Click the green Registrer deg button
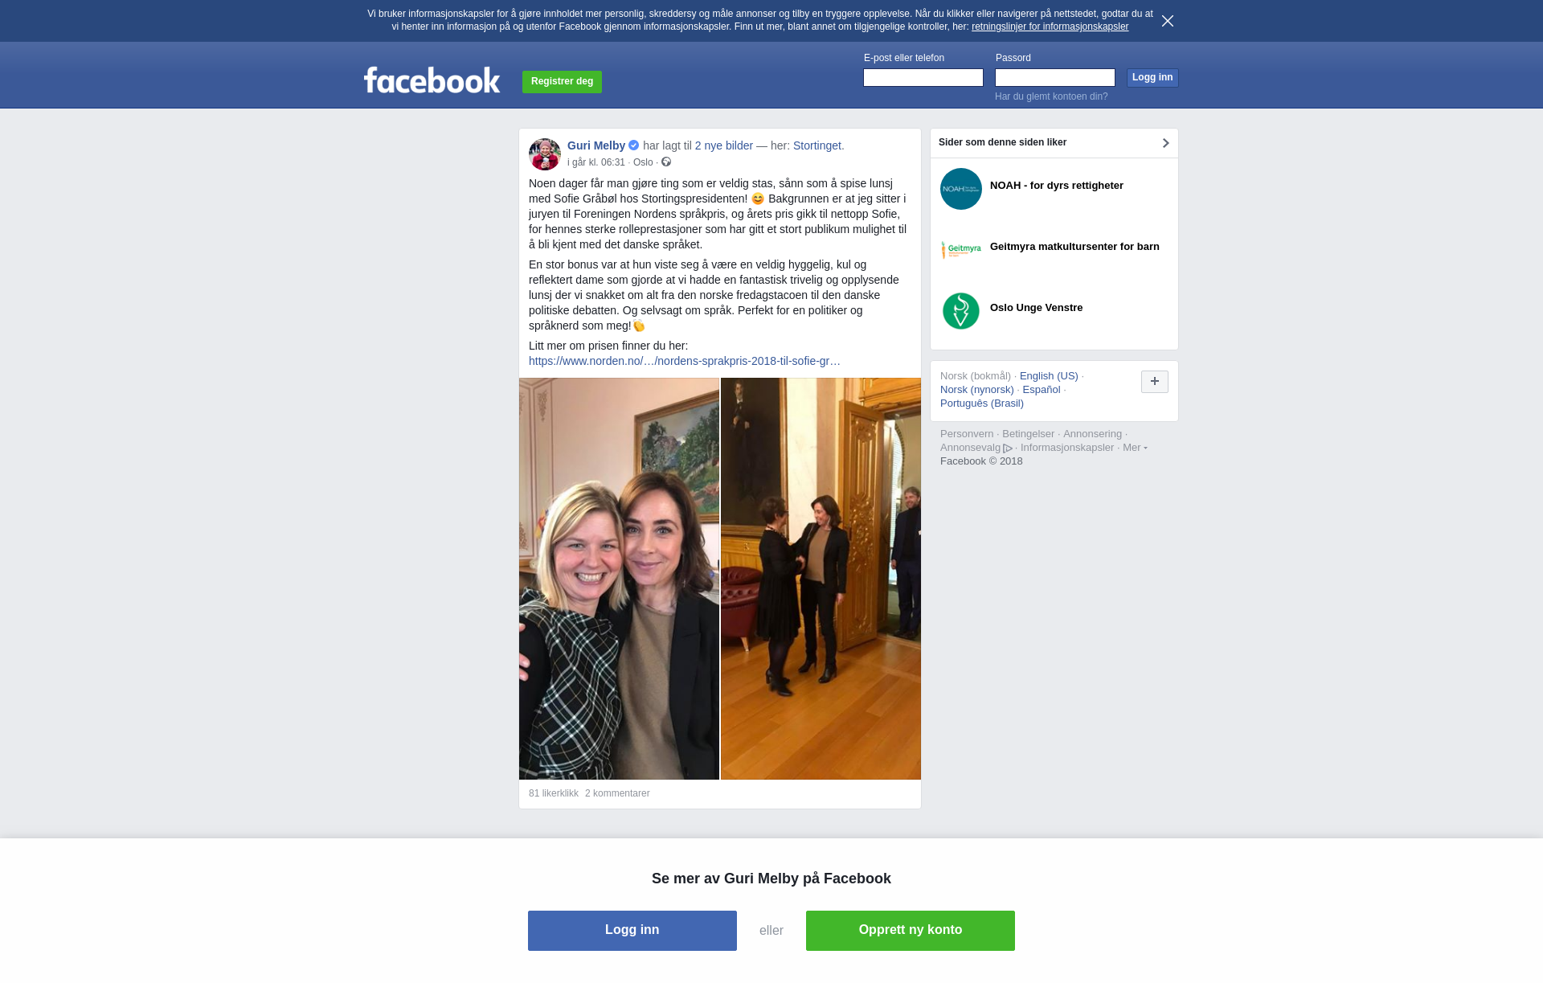 tap(562, 82)
